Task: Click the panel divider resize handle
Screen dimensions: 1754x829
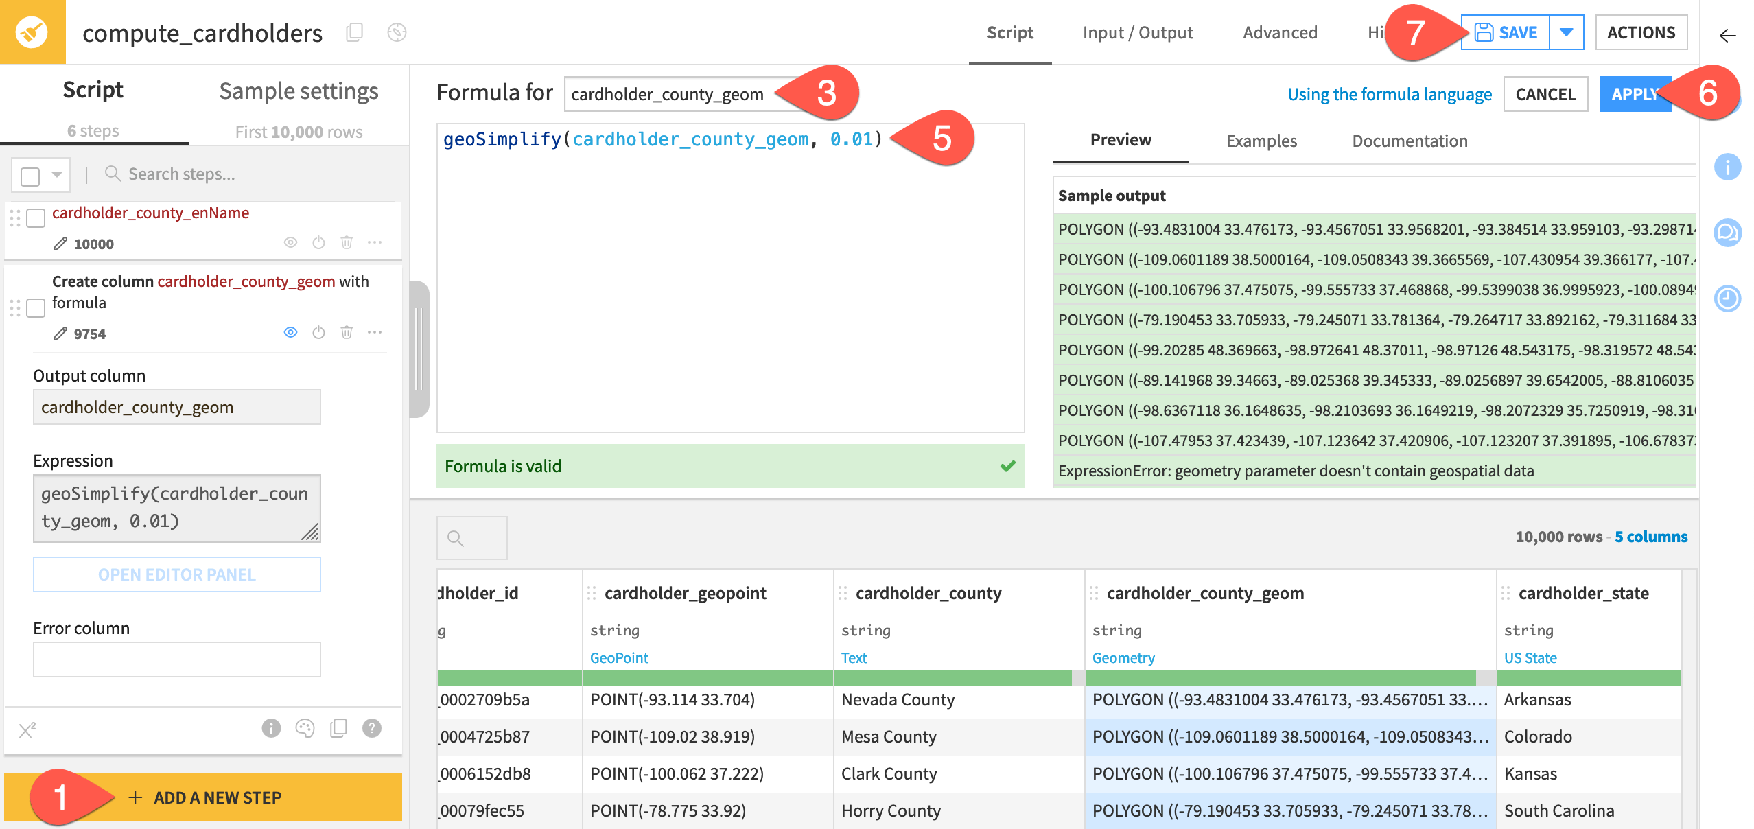Action: [x=419, y=349]
